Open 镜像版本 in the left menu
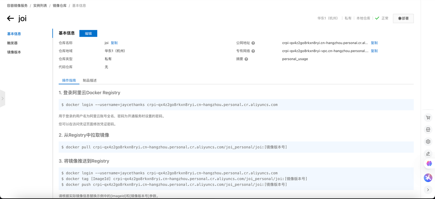Viewport: 435px width, 199px height. pos(14,52)
